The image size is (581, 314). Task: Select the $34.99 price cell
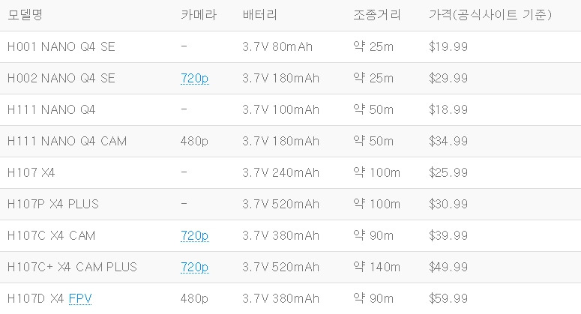pyautogui.click(x=448, y=141)
